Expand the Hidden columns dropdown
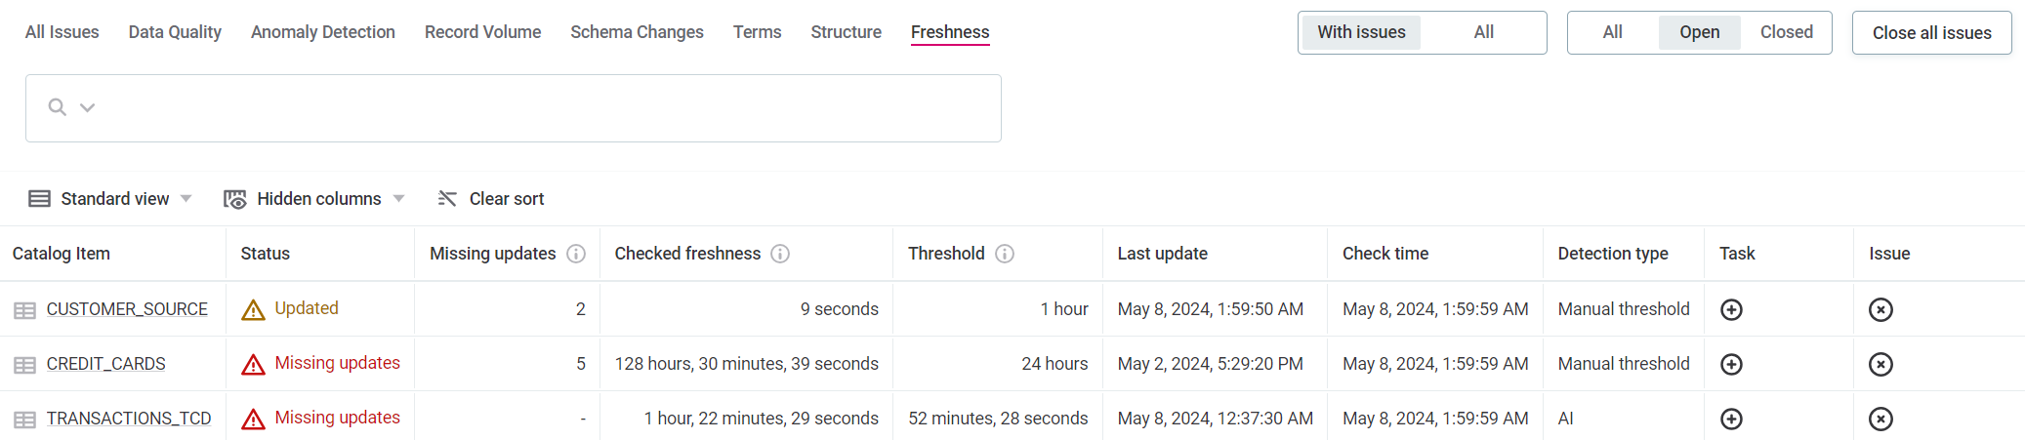Screen dimensions: 2025x440 [x=314, y=199]
